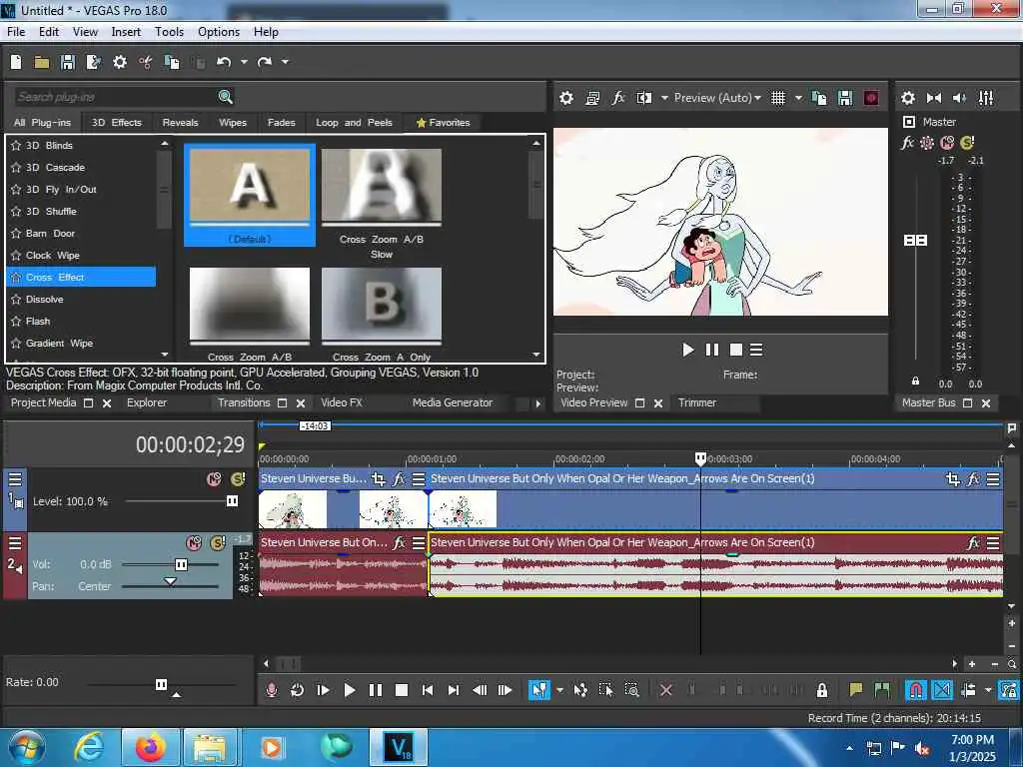Go to Start button in transport bar

pyautogui.click(x=428, y=690)
